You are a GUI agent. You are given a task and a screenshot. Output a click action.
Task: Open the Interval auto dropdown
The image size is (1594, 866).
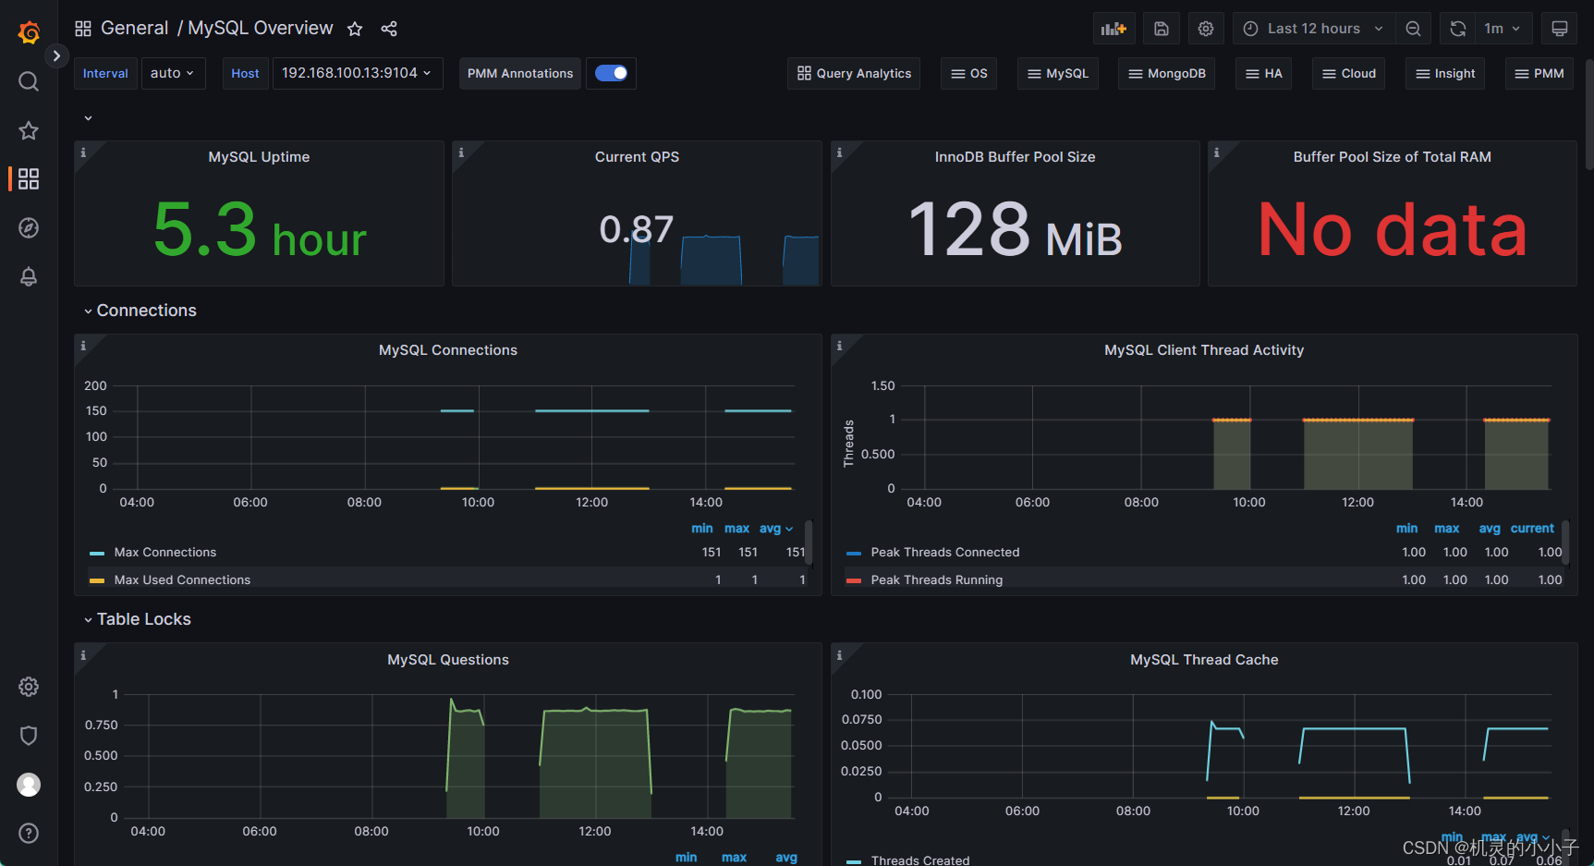click(x=173, y=73)
